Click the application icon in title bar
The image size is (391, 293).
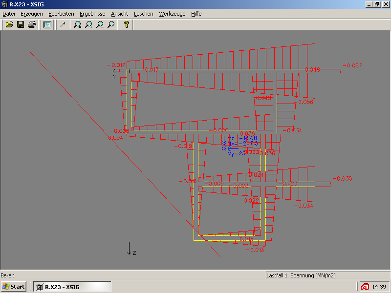[4, 4]
